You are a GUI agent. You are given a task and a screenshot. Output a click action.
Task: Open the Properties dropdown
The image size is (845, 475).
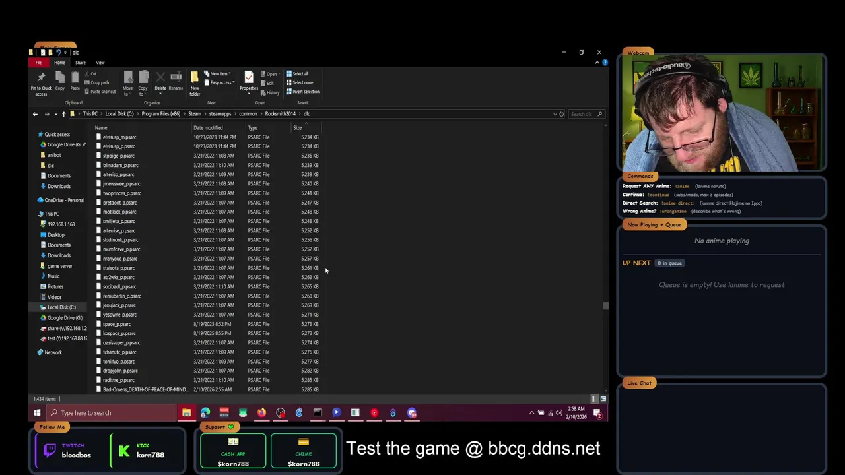click(x=249, y=94)
